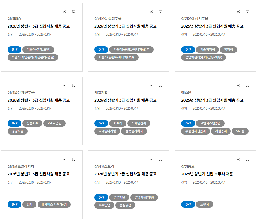Share the 삼성글로벌리서치 posting
The width and height of the screenshot is (258, 220).
click(x=65, y=160)
